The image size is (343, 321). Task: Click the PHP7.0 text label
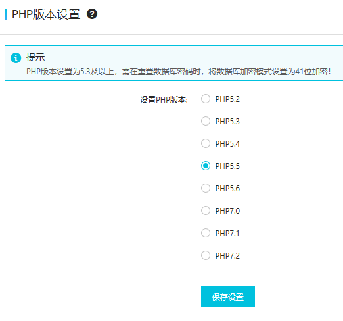pos(227,211)
